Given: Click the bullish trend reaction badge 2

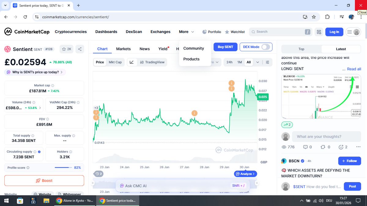Looking at the screenshot, I should pyautogui.click(x=288, y=125).
